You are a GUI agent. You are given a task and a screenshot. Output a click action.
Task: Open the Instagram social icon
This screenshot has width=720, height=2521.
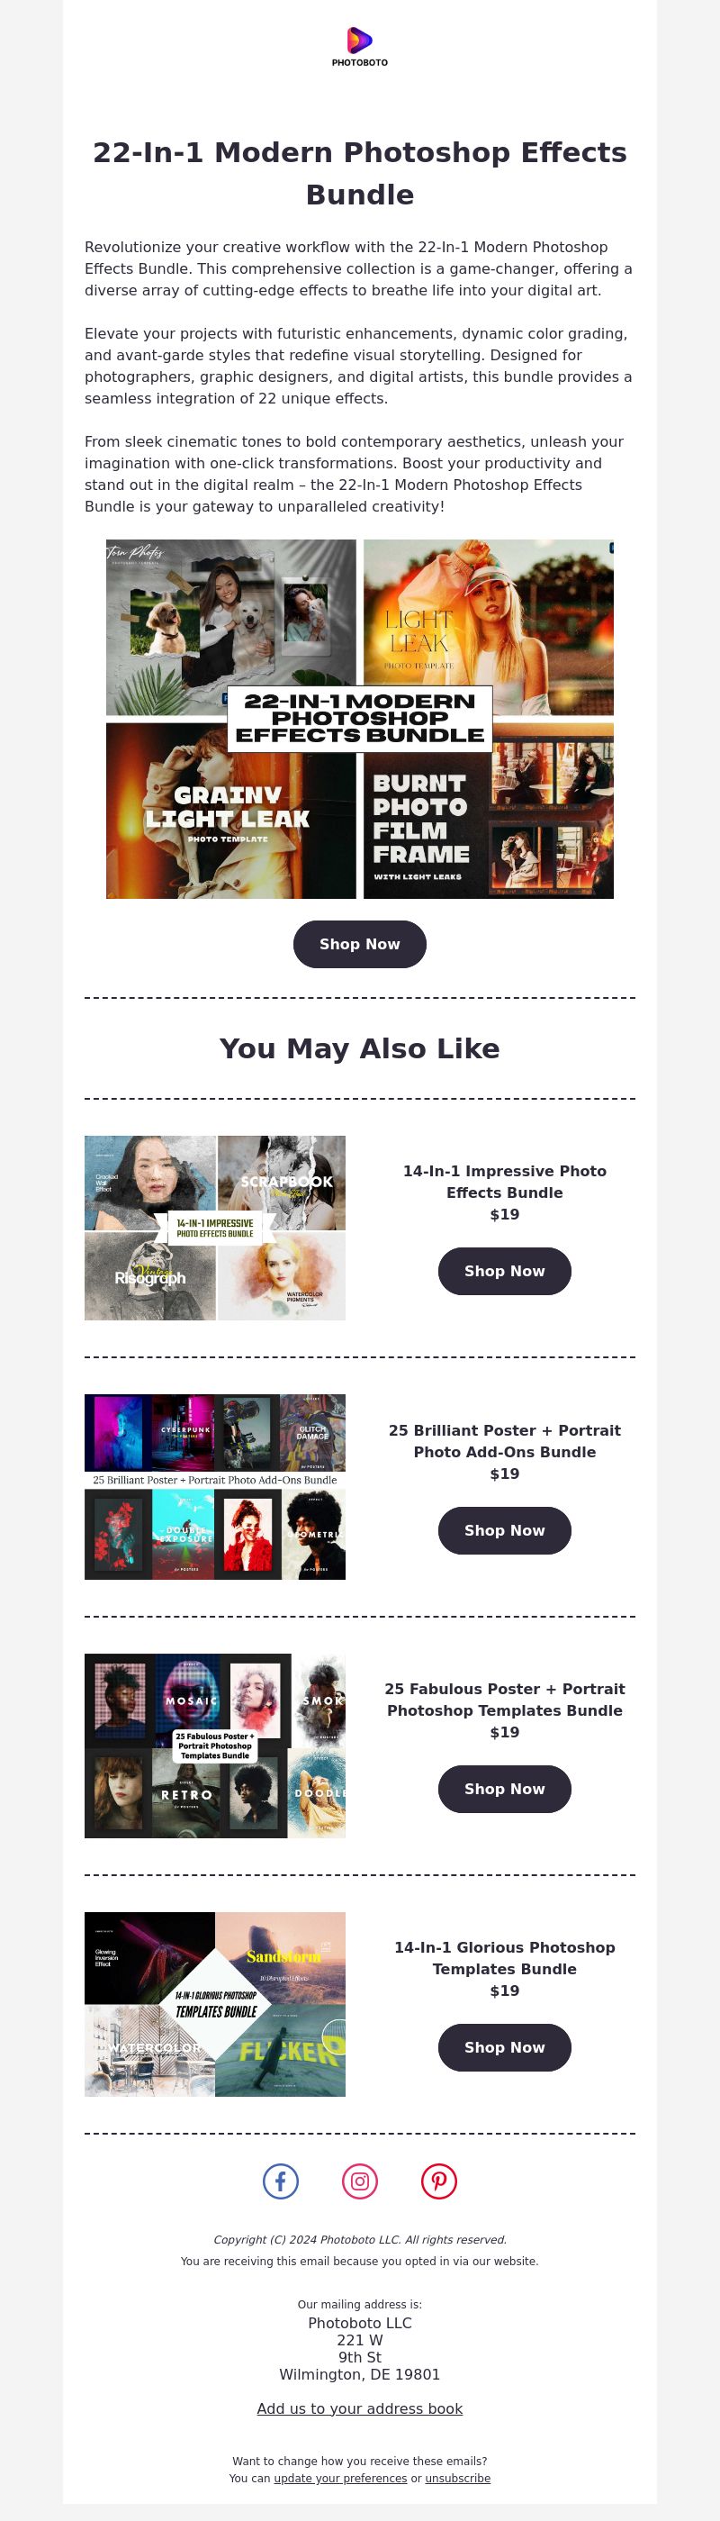point(360,2181)
